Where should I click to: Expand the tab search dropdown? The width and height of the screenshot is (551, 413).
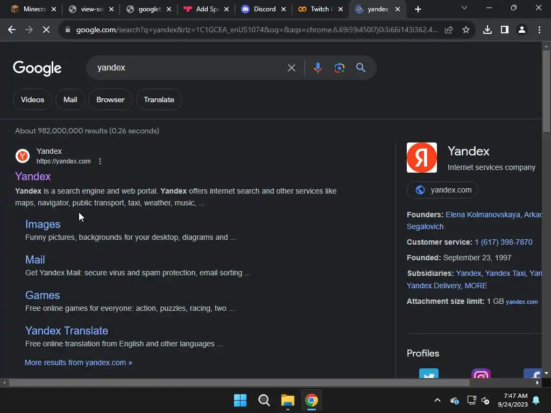(x=464, y=8)
